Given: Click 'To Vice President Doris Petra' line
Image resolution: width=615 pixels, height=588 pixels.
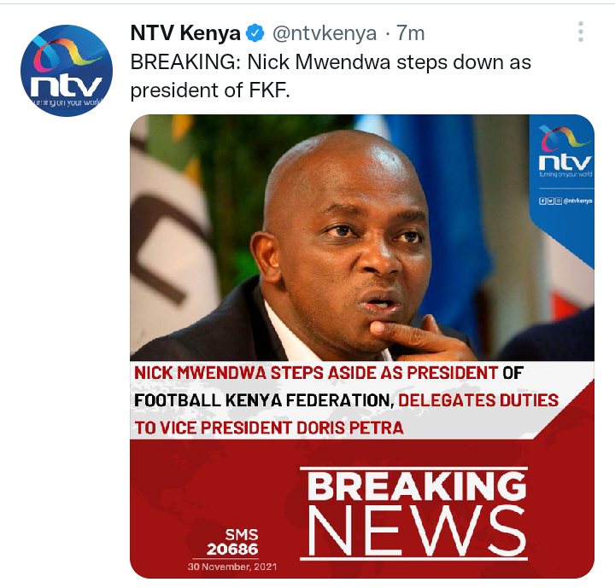Looking at the screenshot, I should pyautogui.click(x=269, y=428).
